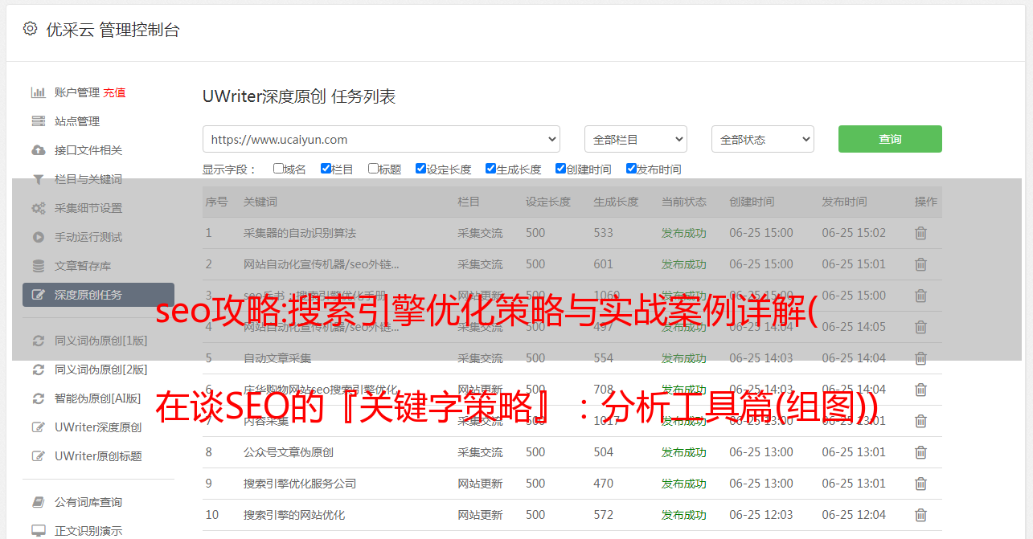The height and width of the screenshot is (539, 1033).
Task: Click 采集交流 category in row 8
Action: [x=480, y=452]
